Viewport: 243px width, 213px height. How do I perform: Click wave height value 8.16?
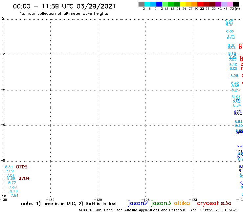14,191
